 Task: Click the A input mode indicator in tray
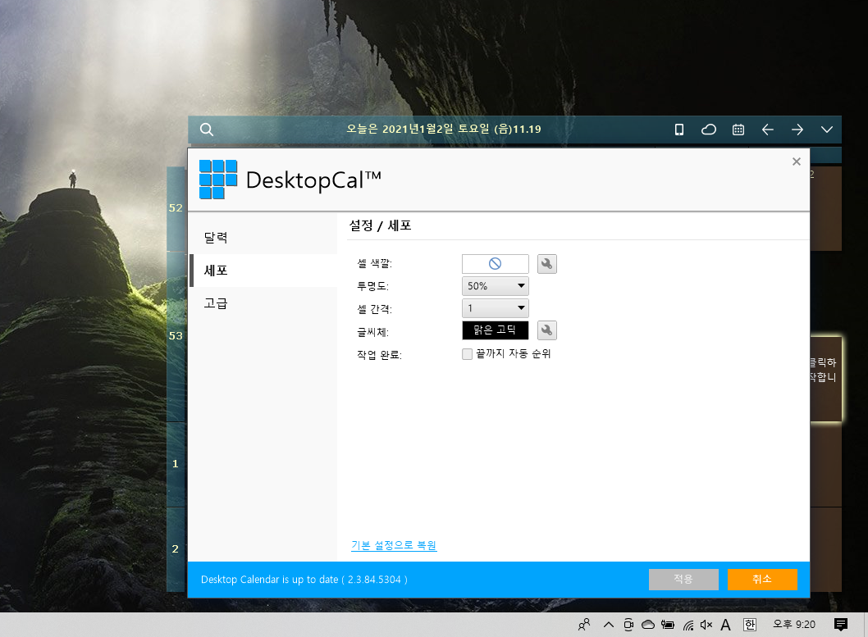click(x=726, y=625)
